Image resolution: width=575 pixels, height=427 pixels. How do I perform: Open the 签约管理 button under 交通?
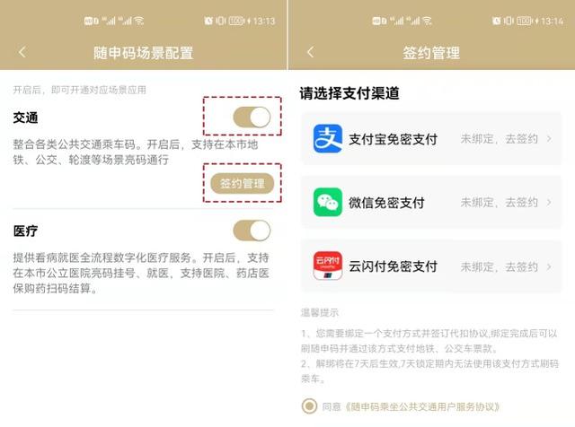coord(243,183)
